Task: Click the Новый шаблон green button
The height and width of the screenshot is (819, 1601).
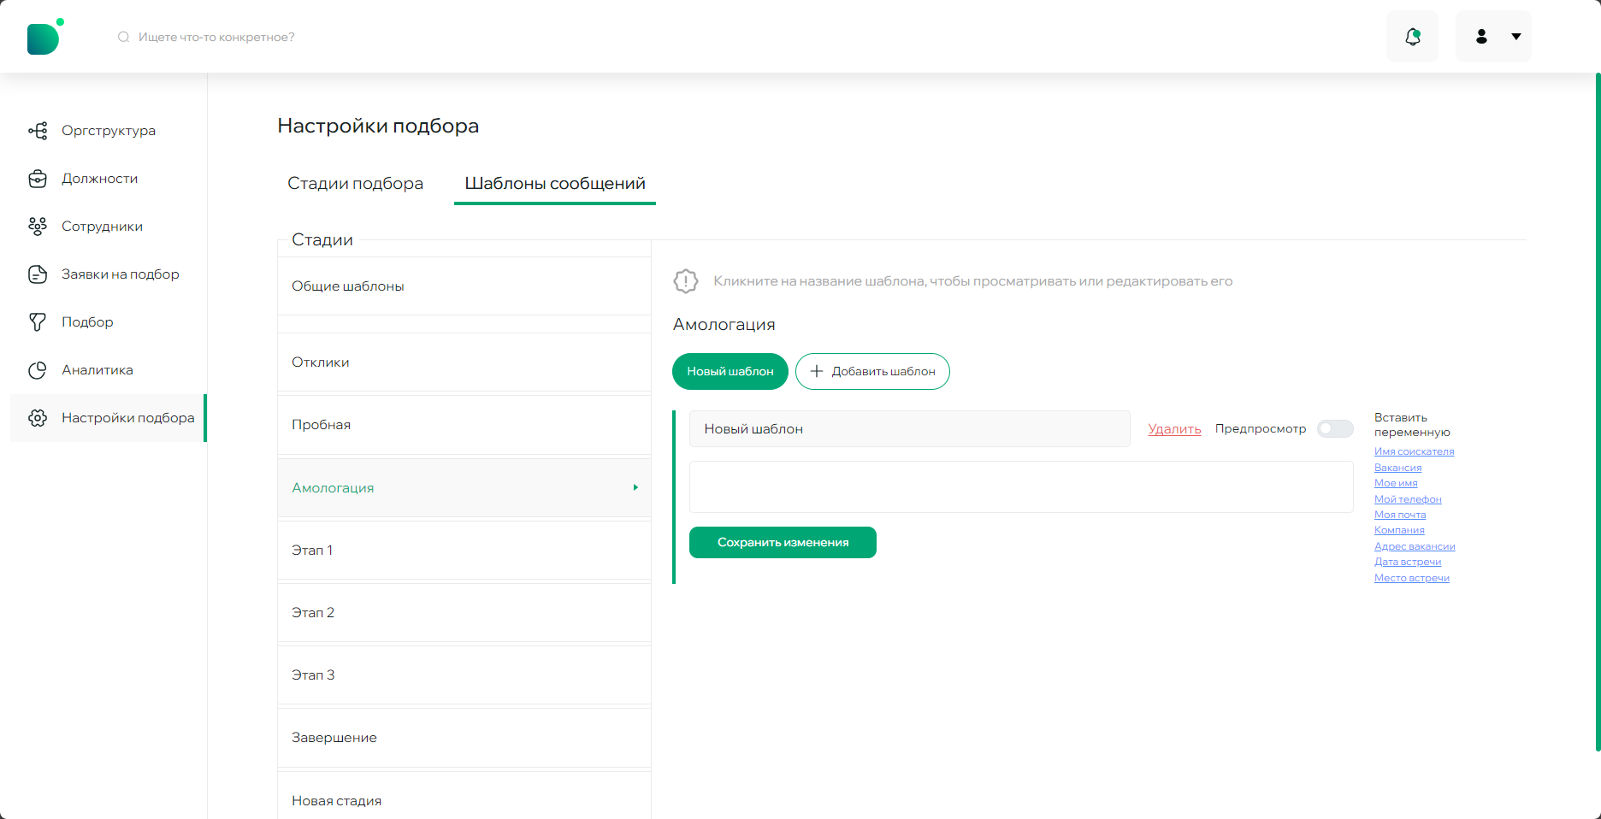Action: 730,371
